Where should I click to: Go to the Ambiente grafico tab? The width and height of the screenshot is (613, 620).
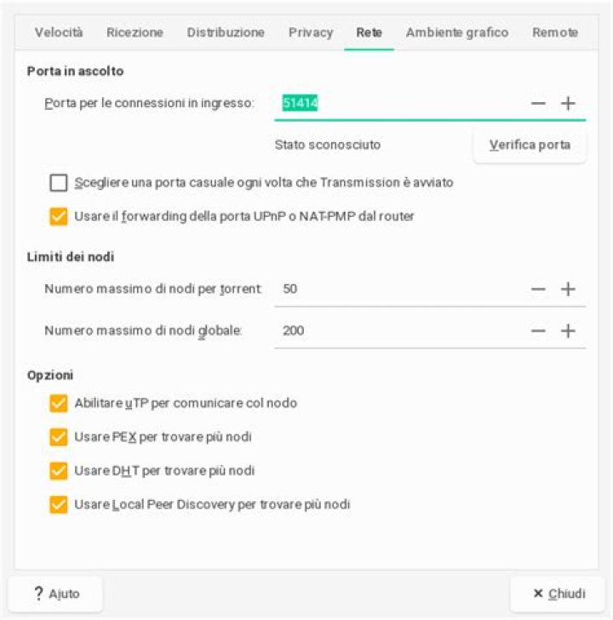[457, 32]
